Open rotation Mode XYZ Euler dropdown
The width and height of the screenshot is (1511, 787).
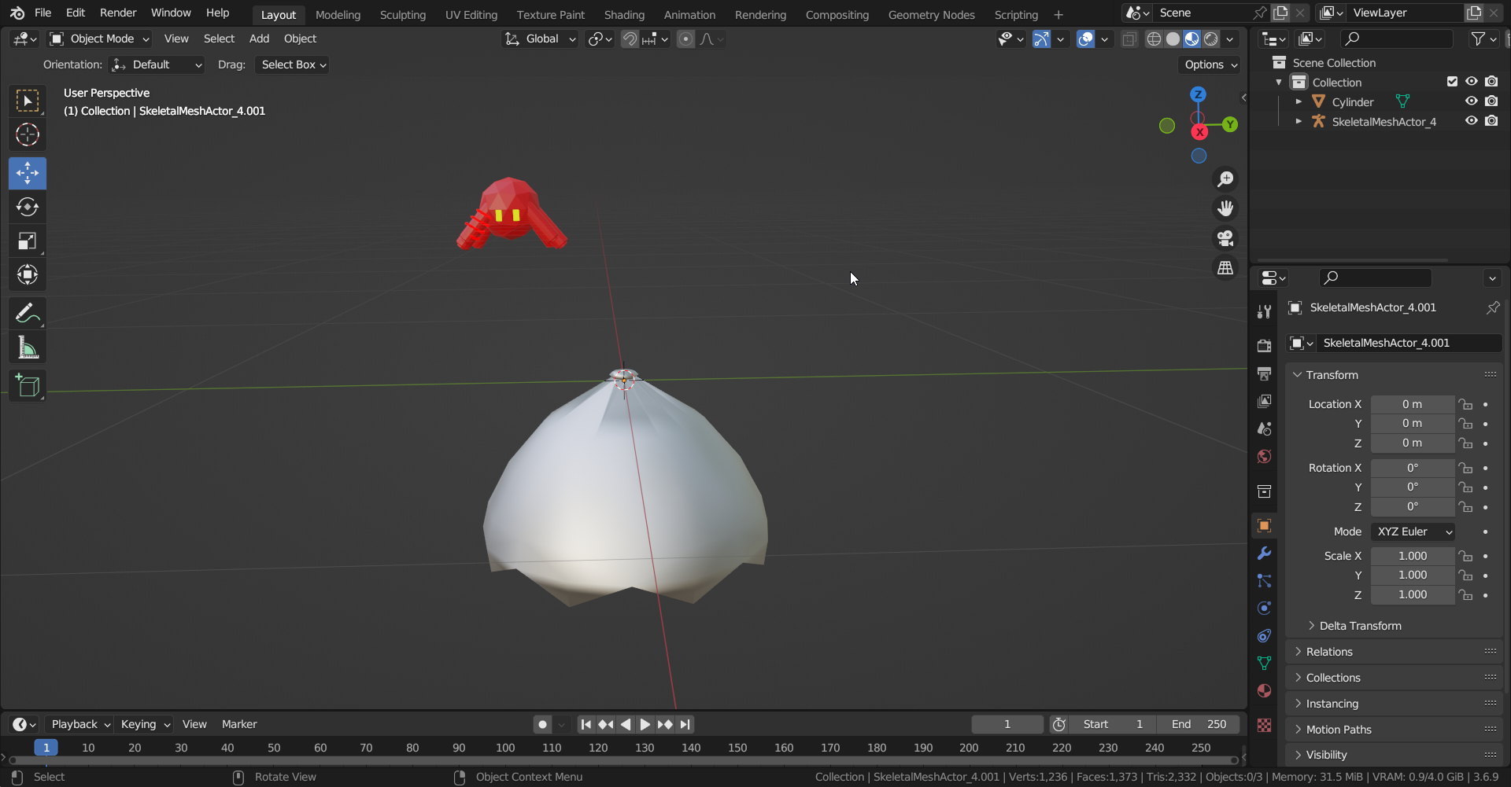1413,531
